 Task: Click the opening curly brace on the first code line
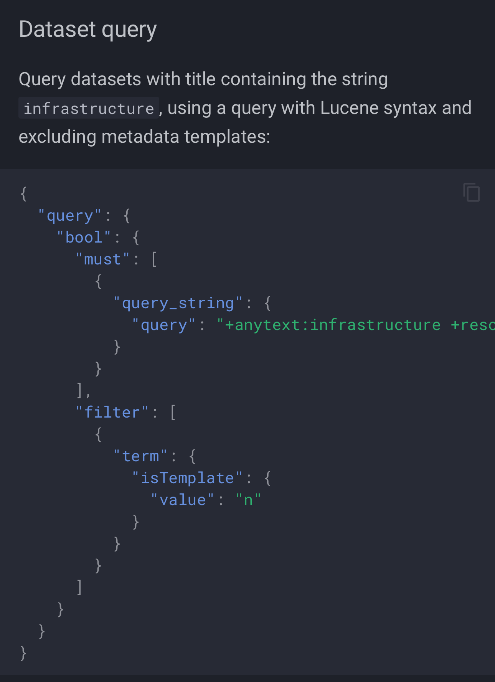coord(23,194)
